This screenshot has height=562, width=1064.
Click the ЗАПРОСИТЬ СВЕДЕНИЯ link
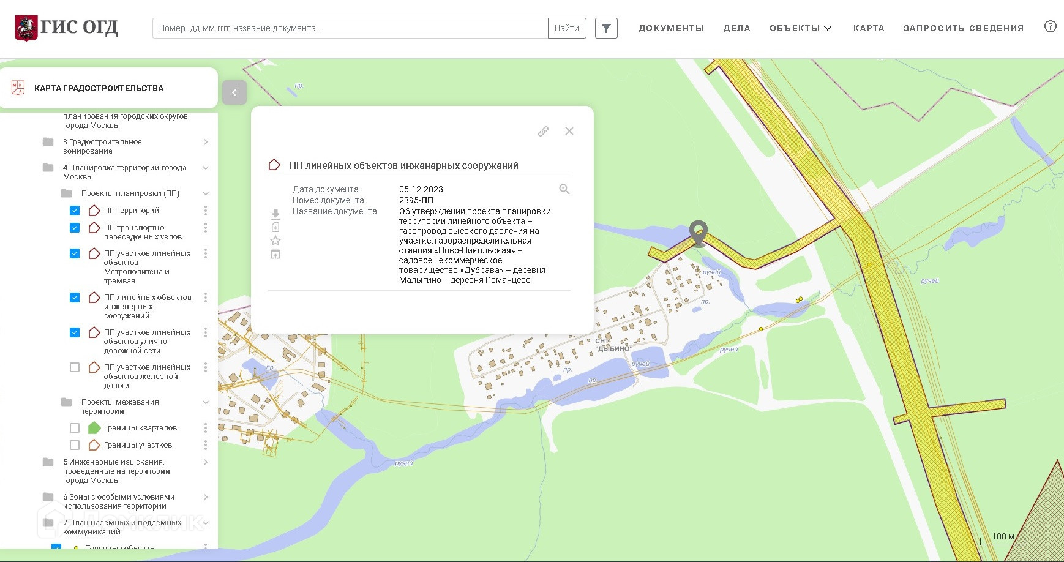tap(963, 28)
